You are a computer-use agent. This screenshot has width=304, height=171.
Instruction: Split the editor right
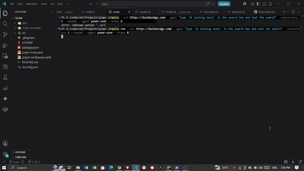coord(293,12)
